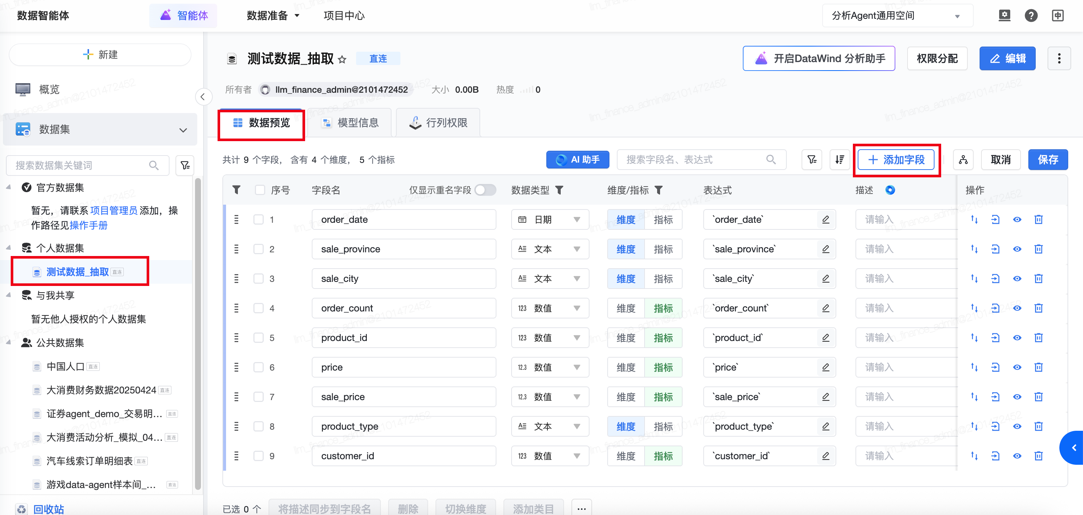Open the more options vertical dots menu
The image size is (1083, 515).
[1059, 58]
